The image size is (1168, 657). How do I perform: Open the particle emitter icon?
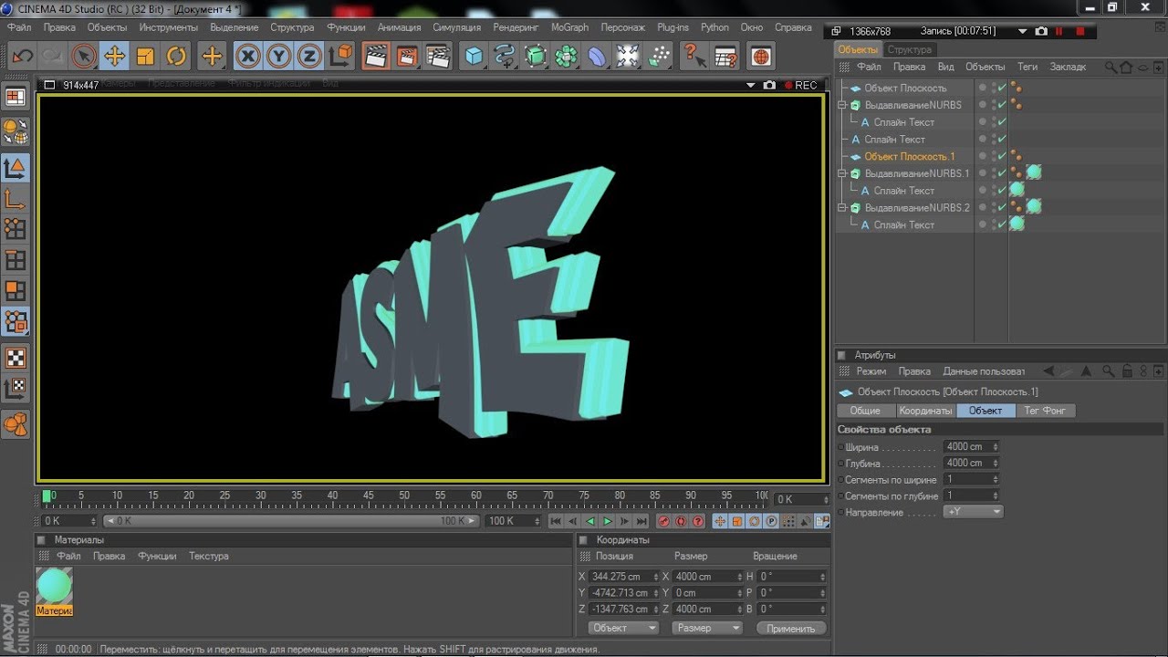[x=659, y=57]
